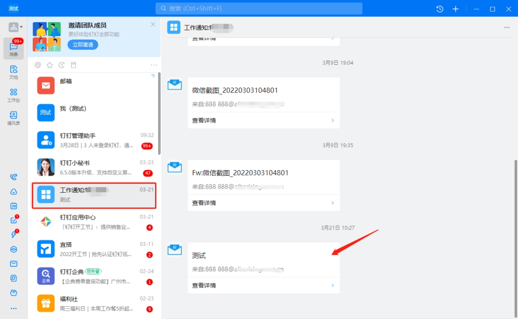Click the 立即邀请 button

pyautogui.click(x=83, y=45)
